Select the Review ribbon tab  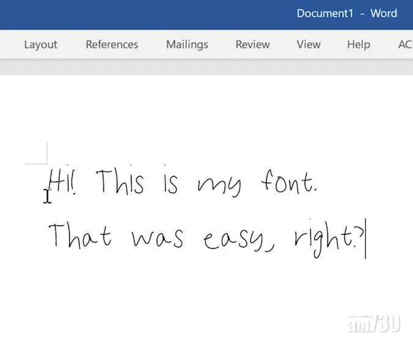coord(253,45)
